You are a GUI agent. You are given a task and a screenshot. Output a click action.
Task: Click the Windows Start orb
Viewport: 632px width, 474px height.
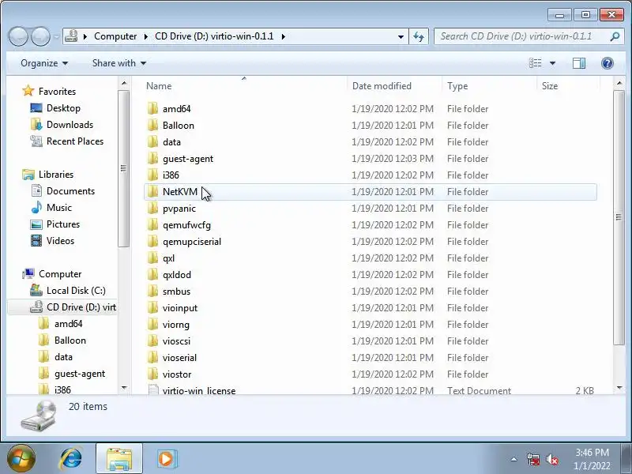coord(21,459)
